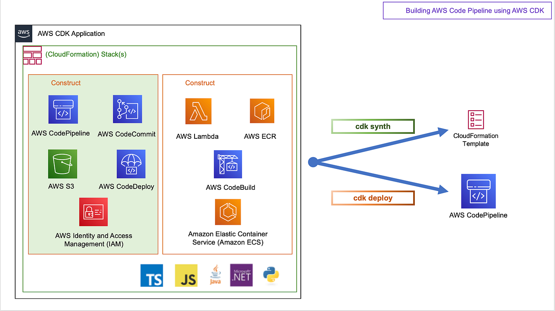The width and height of the screenshot is (555, 311).
Task: Select the Amazon ECS icon
Action: [x=228, y=212]
